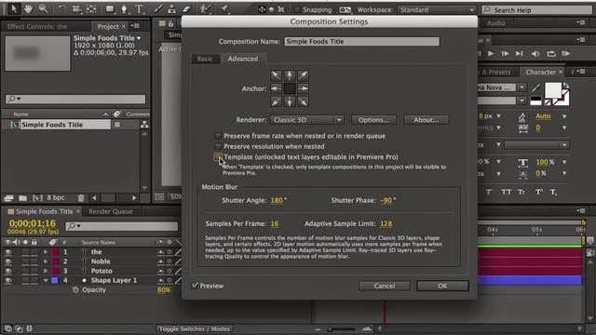Screen dimensions: 596x335
Task: Select the Pen tool
Action: [x=124, y=8]
